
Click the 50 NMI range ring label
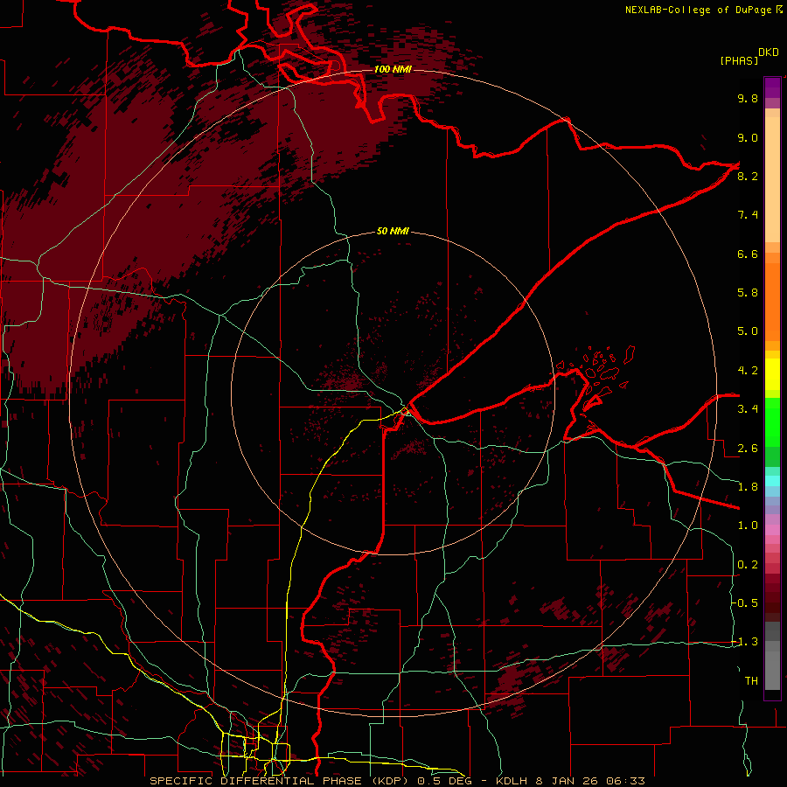click(x=393, y=232)
